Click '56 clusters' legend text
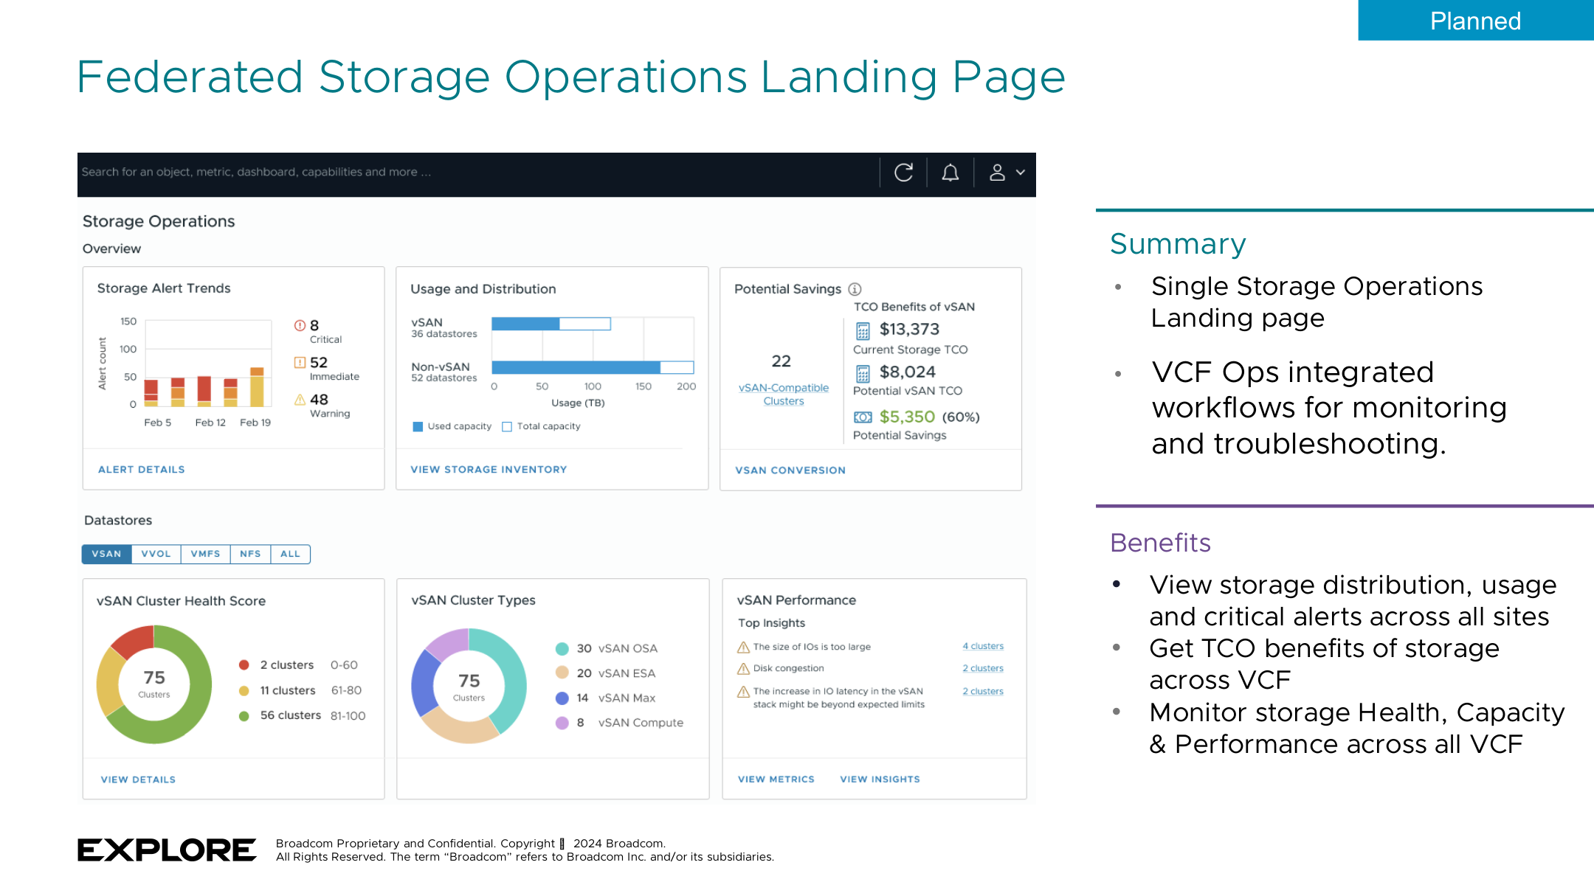Screen dimensions: 1594x896 tap(290, 715)
